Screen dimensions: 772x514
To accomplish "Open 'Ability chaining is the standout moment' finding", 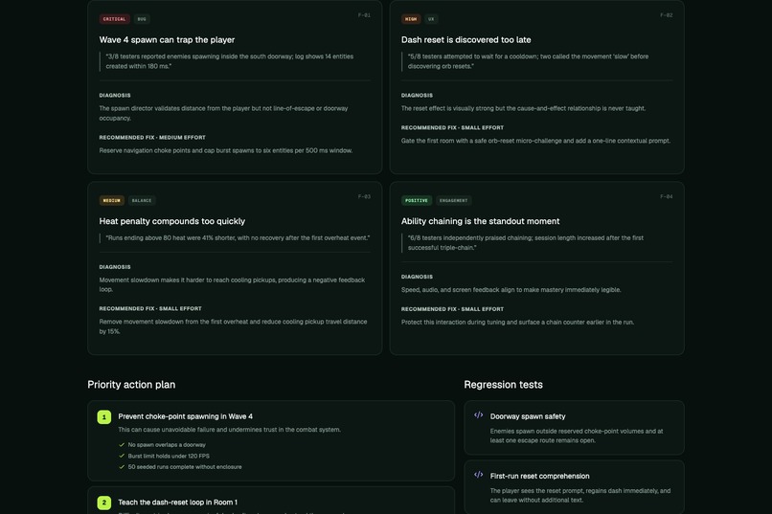I will click(480, 221).
